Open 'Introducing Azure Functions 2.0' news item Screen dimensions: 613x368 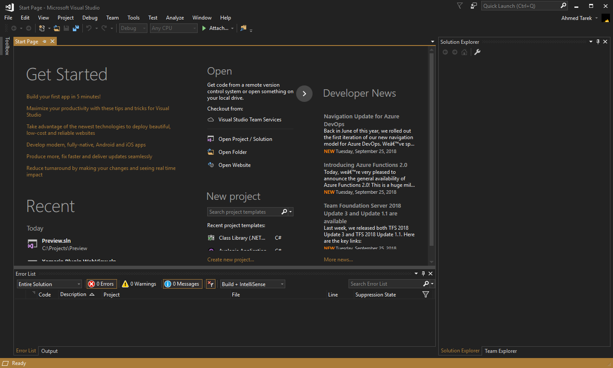point(365,165)
